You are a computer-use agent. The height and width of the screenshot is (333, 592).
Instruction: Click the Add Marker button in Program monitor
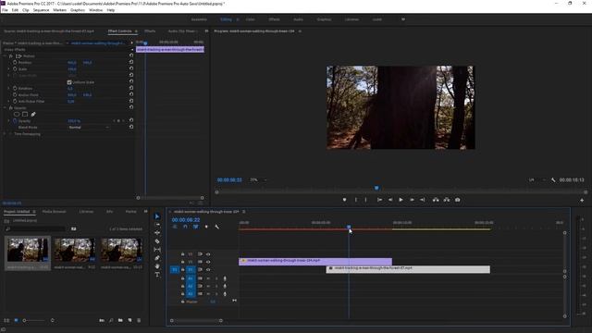(344, 200)
